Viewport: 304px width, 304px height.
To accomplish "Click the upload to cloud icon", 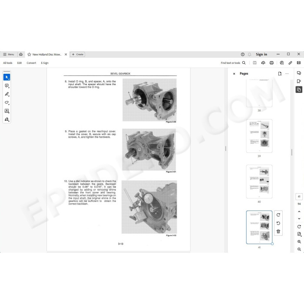I will pos(263,63).
